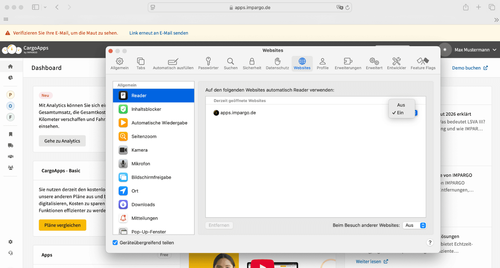Click truck icon in CargoApps sidebar
The height and width of the screenshot is (268, 500).
pos(10,145)
